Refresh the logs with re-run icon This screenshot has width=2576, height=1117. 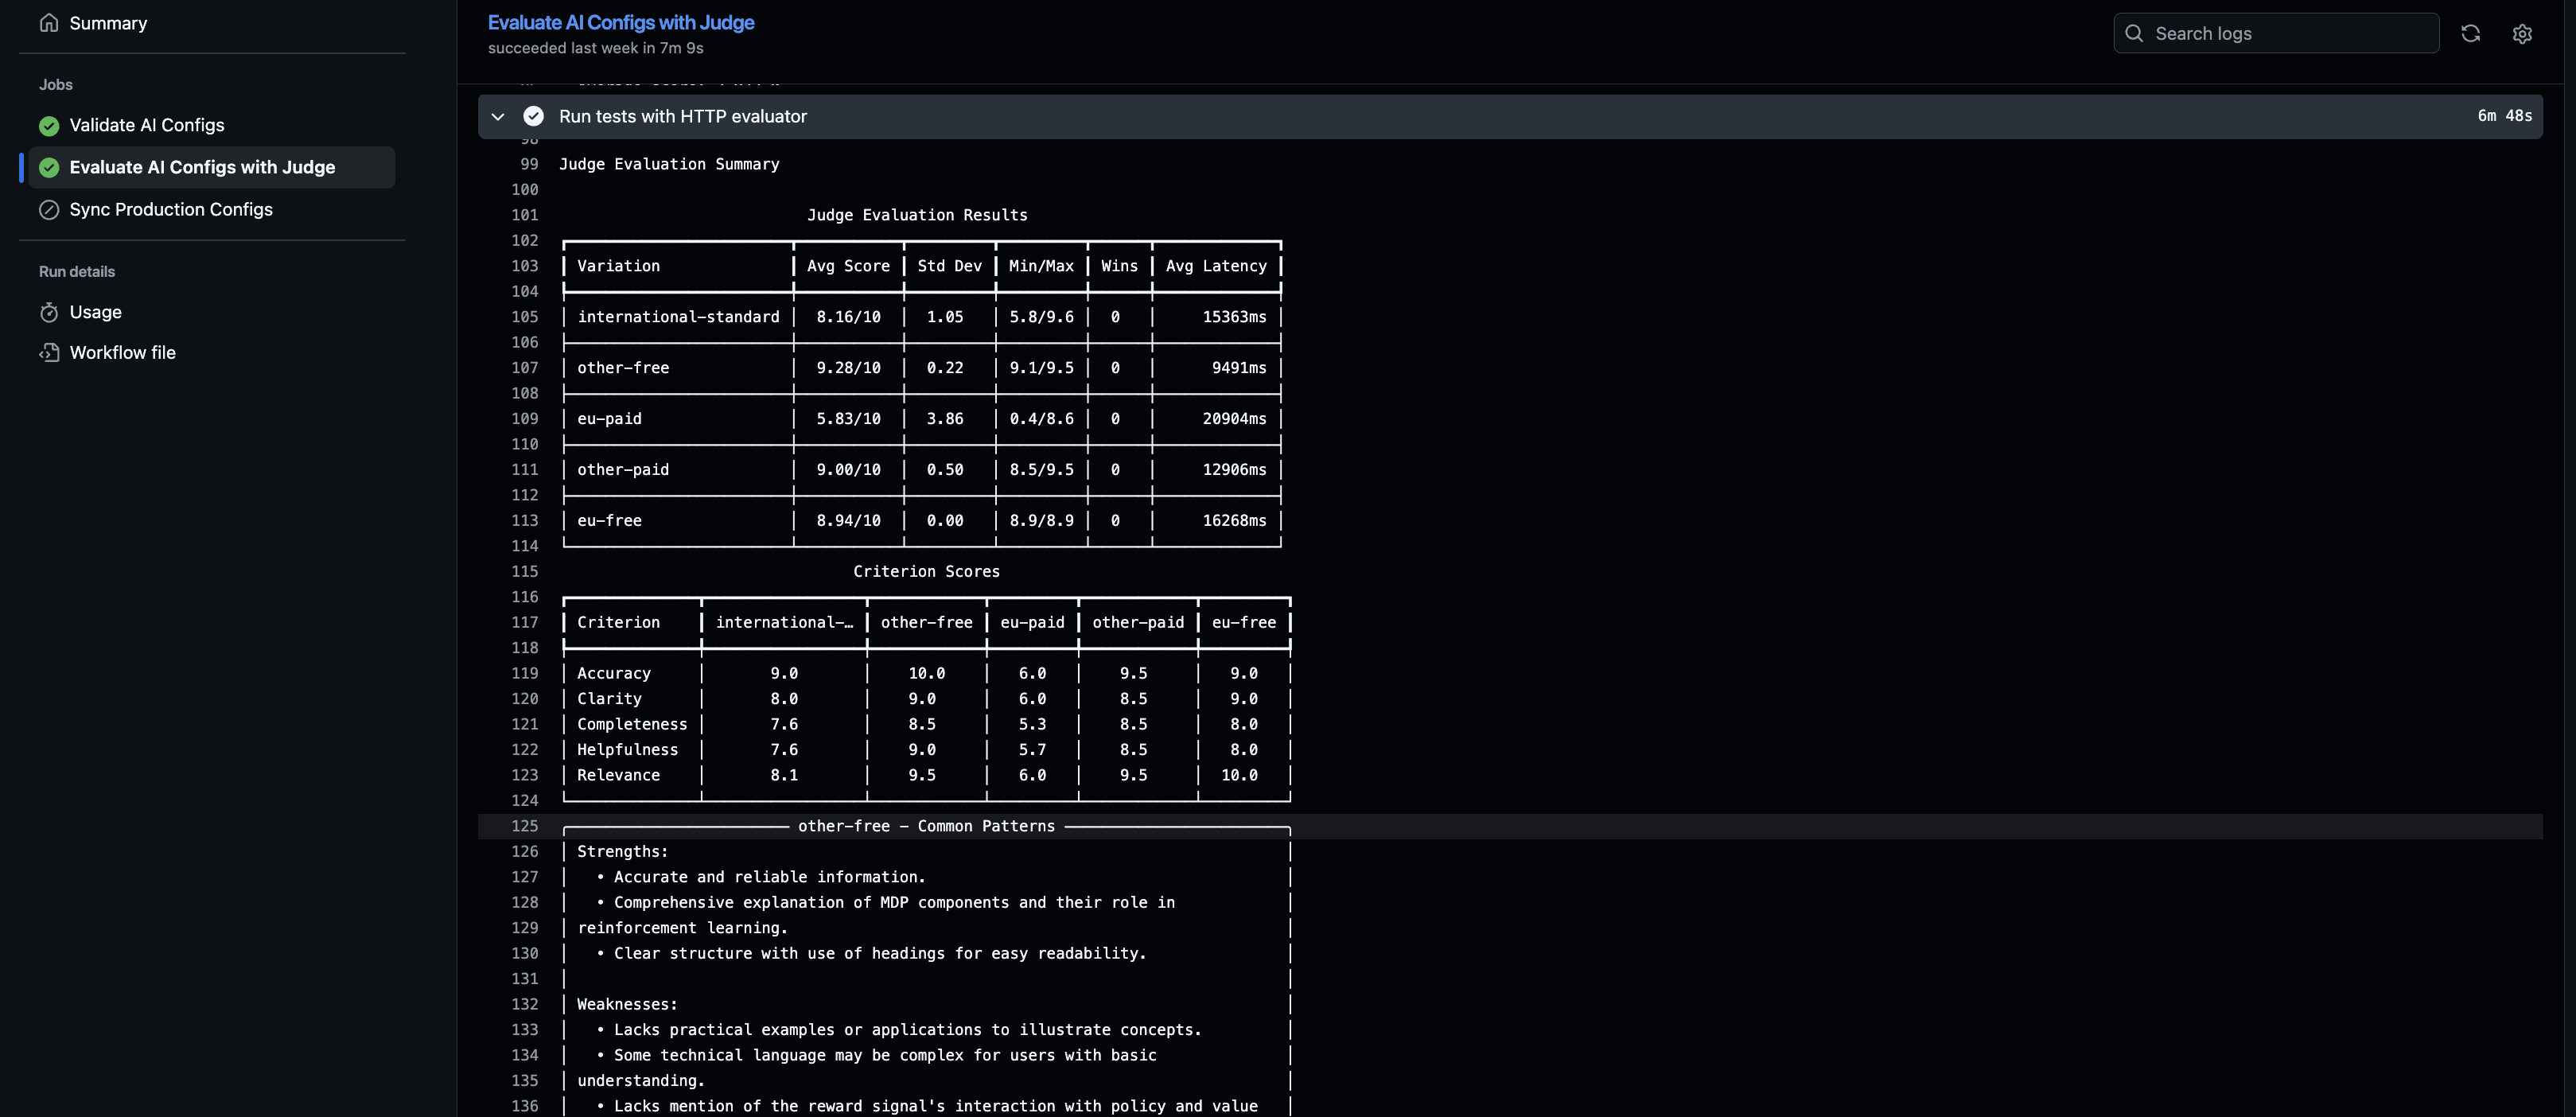[x=2470, y=33]
